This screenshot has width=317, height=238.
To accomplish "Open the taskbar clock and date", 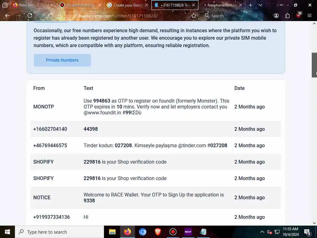I will [x=290, y=232].
